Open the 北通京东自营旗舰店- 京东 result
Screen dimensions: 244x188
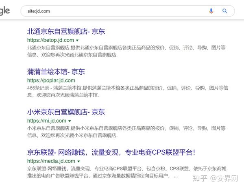(x=66, y=32)
